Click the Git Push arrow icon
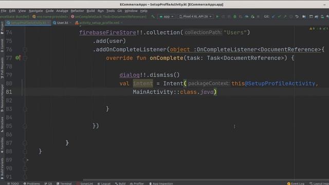Viewport: 329px width, 185px height. pyautogui.click(x=285, y=16)
